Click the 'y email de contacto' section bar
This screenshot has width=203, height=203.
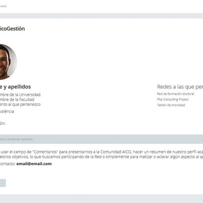tap(101, 139)
